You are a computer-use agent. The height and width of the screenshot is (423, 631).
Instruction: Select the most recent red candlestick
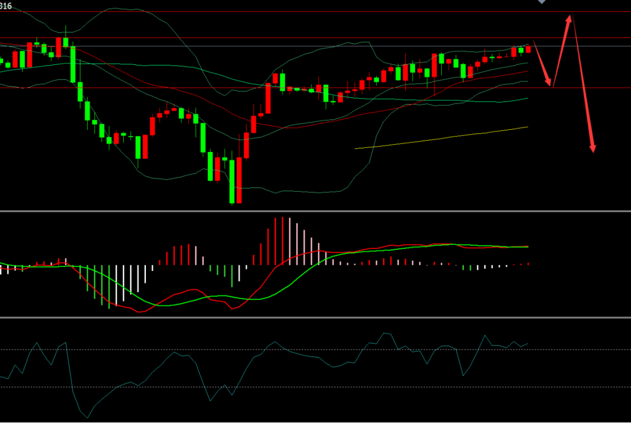[528, 49]
